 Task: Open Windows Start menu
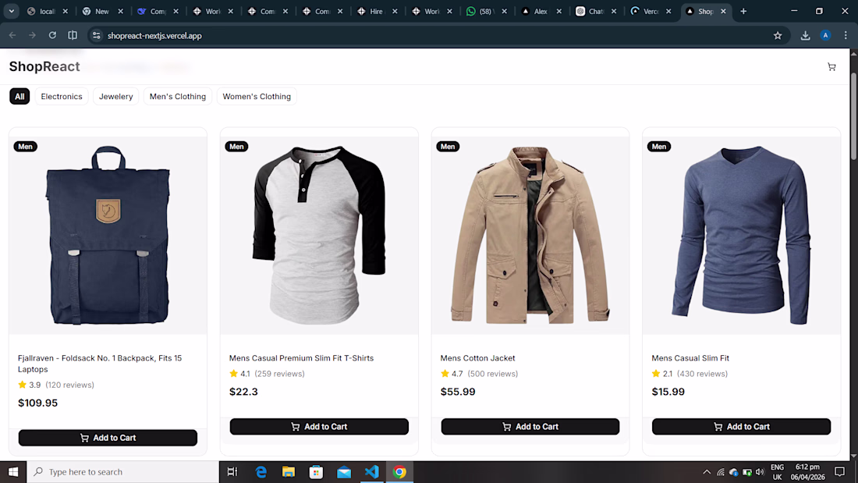(13, 471)
